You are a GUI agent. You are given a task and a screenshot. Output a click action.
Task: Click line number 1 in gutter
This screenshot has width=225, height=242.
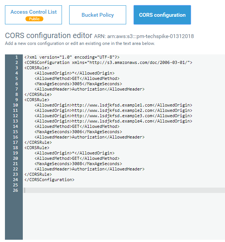[x=16, y=57]
